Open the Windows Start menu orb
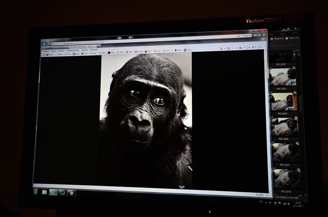The height and width of the screenshot is (217, 328). click(36, 192)
